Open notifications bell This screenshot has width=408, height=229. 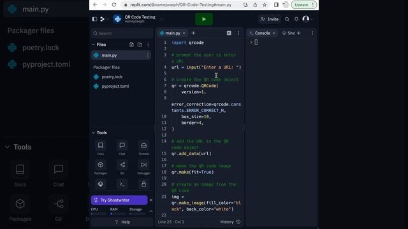coord(296,19)
